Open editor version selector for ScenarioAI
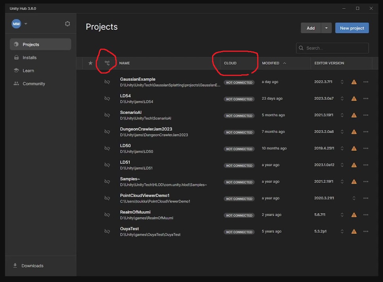The image size is (383, 282). [342, 115]
